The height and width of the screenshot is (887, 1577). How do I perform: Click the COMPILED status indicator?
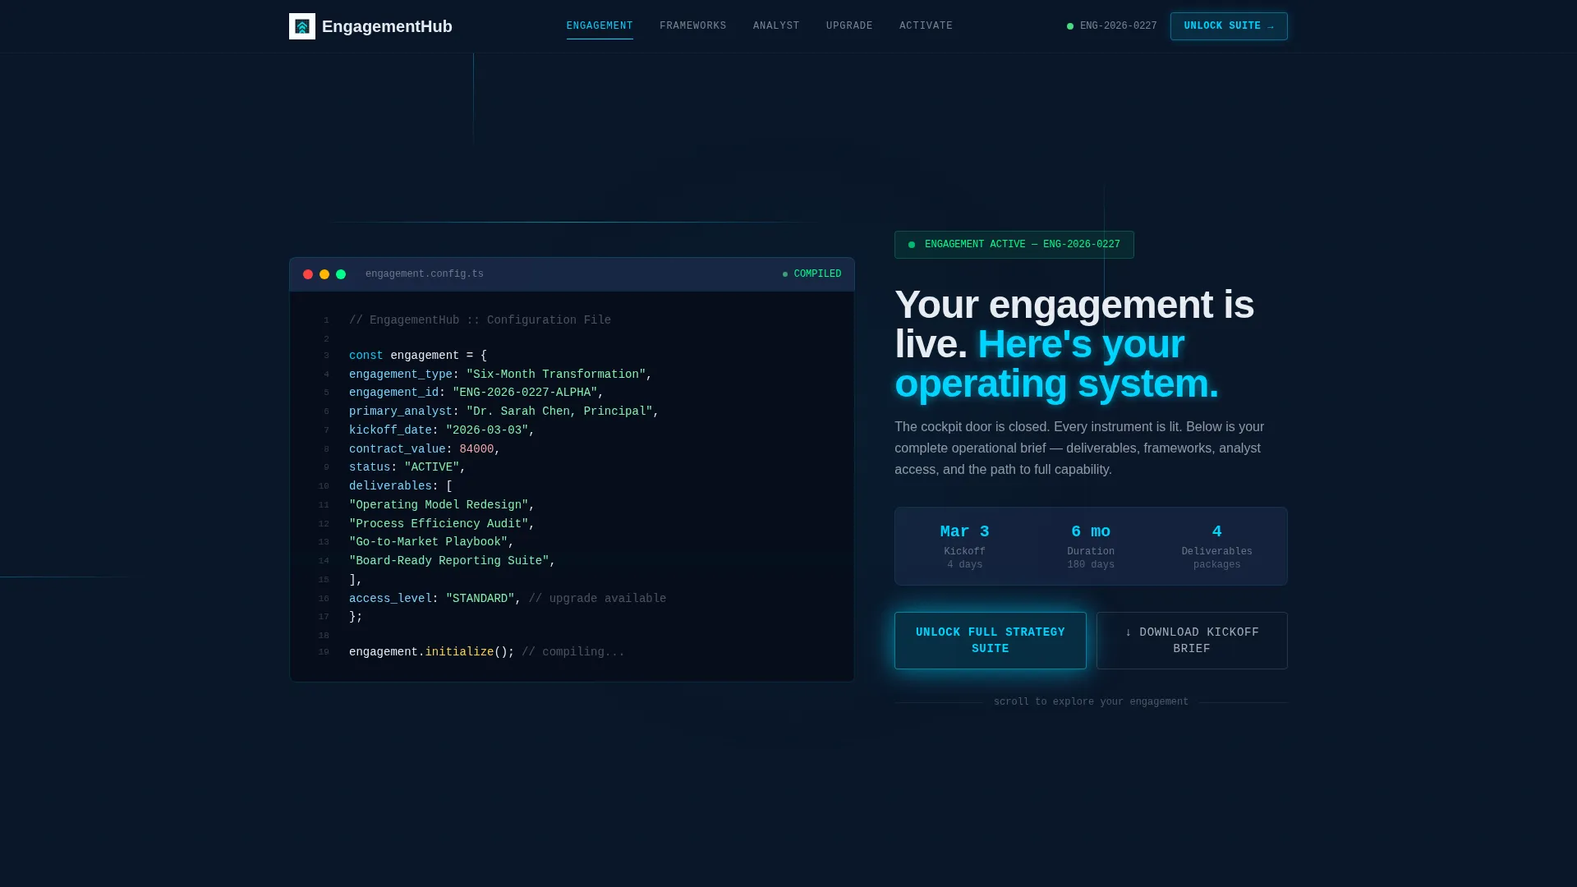click(811, 274)
